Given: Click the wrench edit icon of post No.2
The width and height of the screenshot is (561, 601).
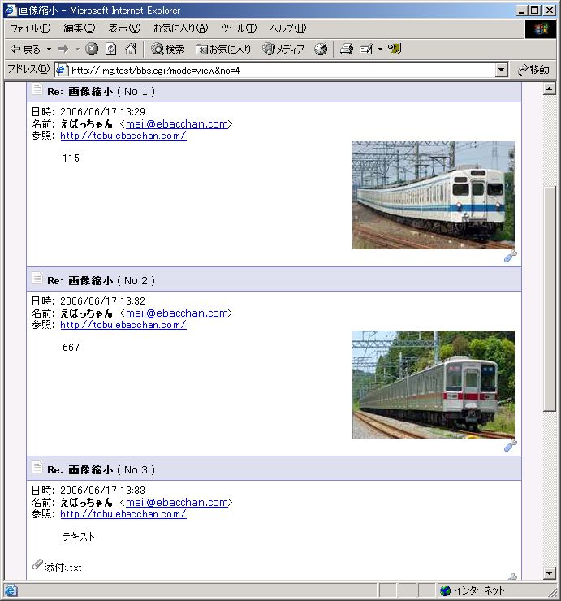Looking at the screenshot, I should pos(511,445).
